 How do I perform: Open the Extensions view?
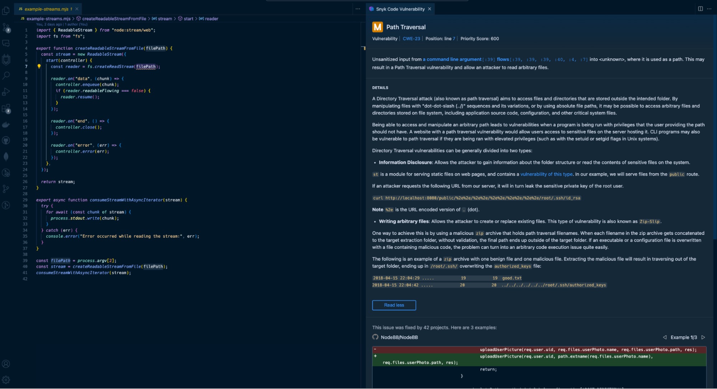pos(6,108)
